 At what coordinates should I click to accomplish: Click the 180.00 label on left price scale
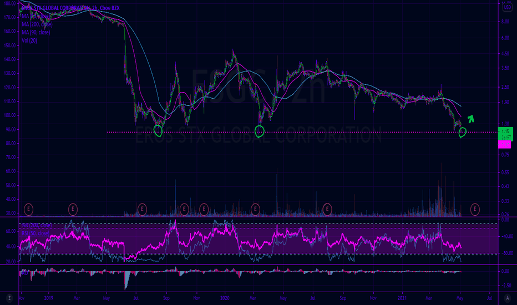9,3
